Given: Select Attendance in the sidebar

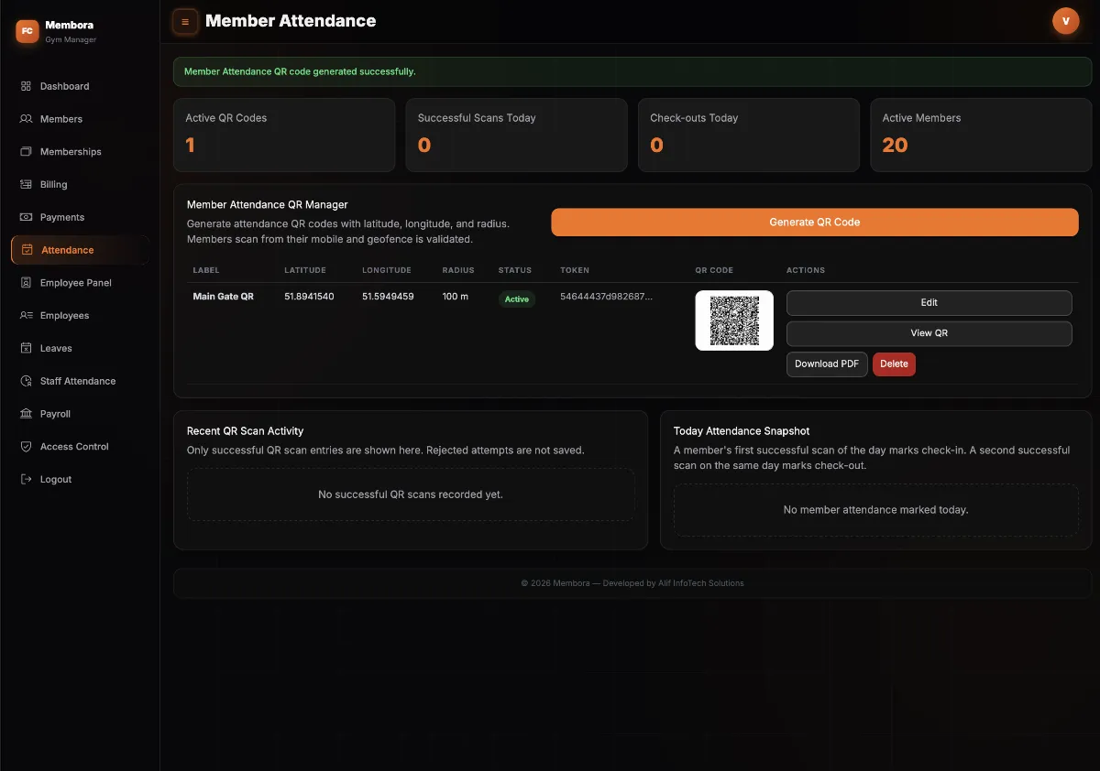Looking at the screenshot, I should 80,250.
